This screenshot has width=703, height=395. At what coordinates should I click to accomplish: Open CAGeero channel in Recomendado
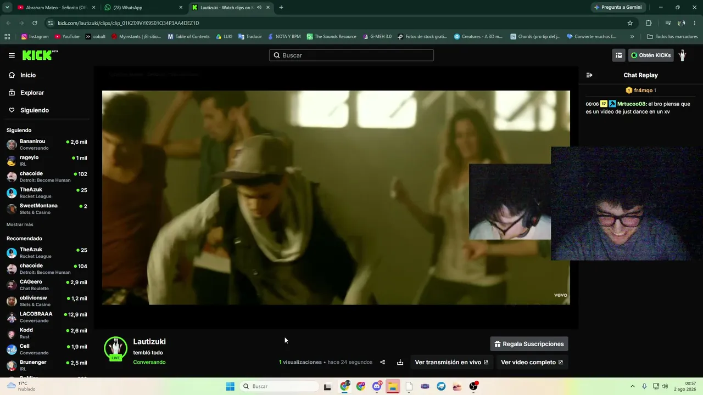point(47,285)
